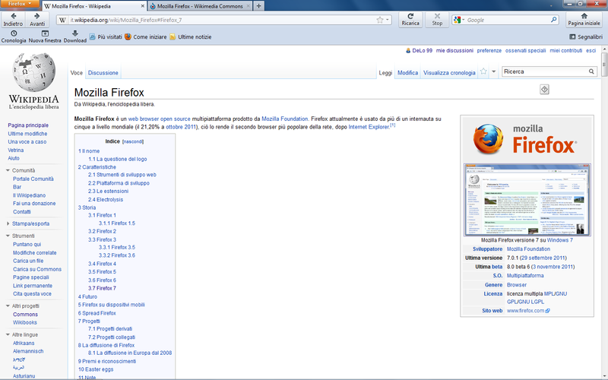This screenshot has height=380, width=608.
Task: Open the Windows 7 caption link
Action: pyautogui.click(x=559, y=240)
